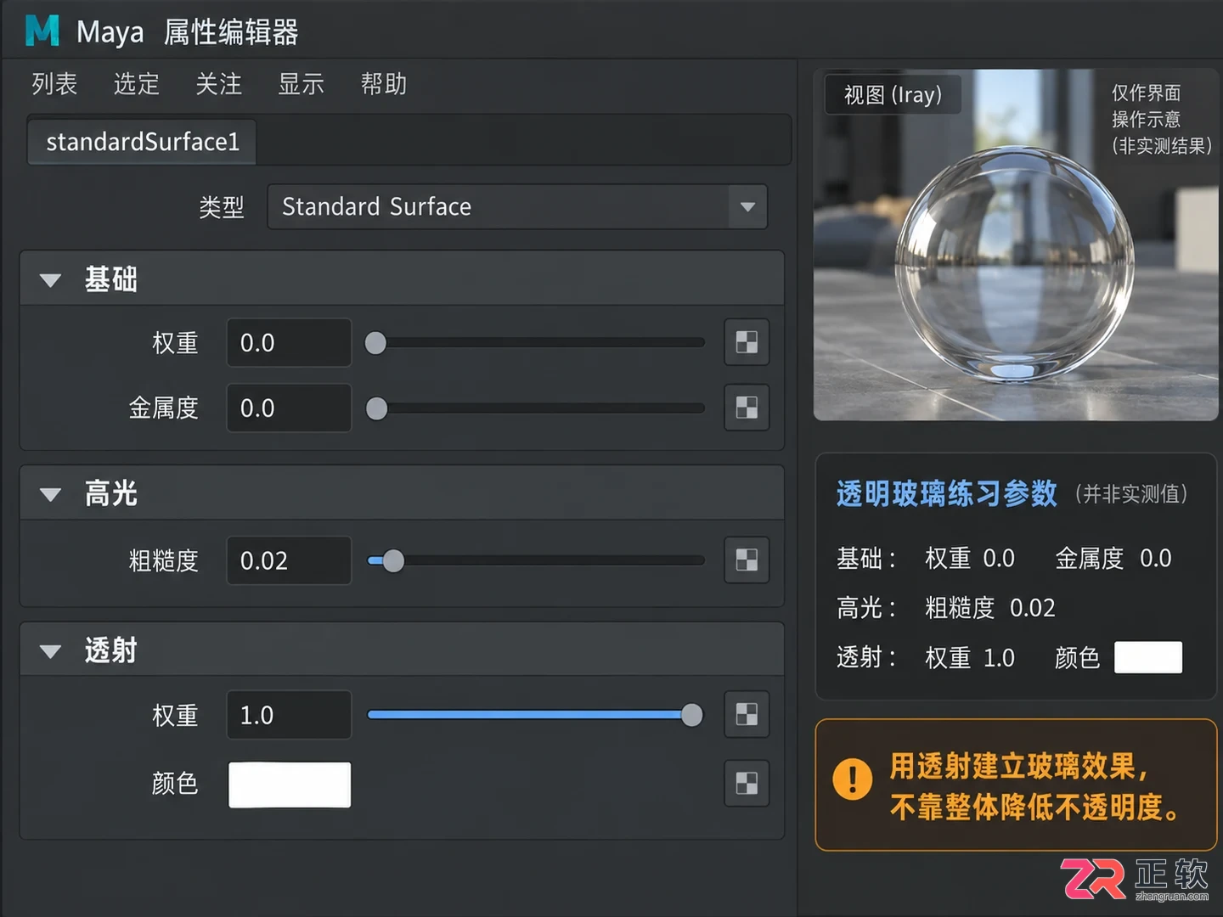Click the 金属度 slider handle

[376, 408]
